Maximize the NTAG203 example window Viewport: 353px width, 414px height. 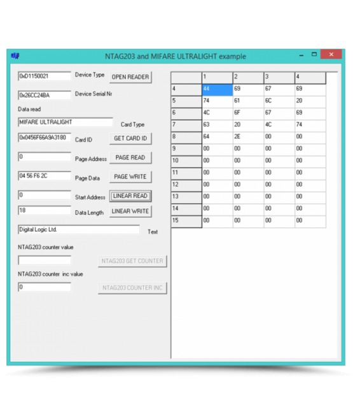[314, 54]
